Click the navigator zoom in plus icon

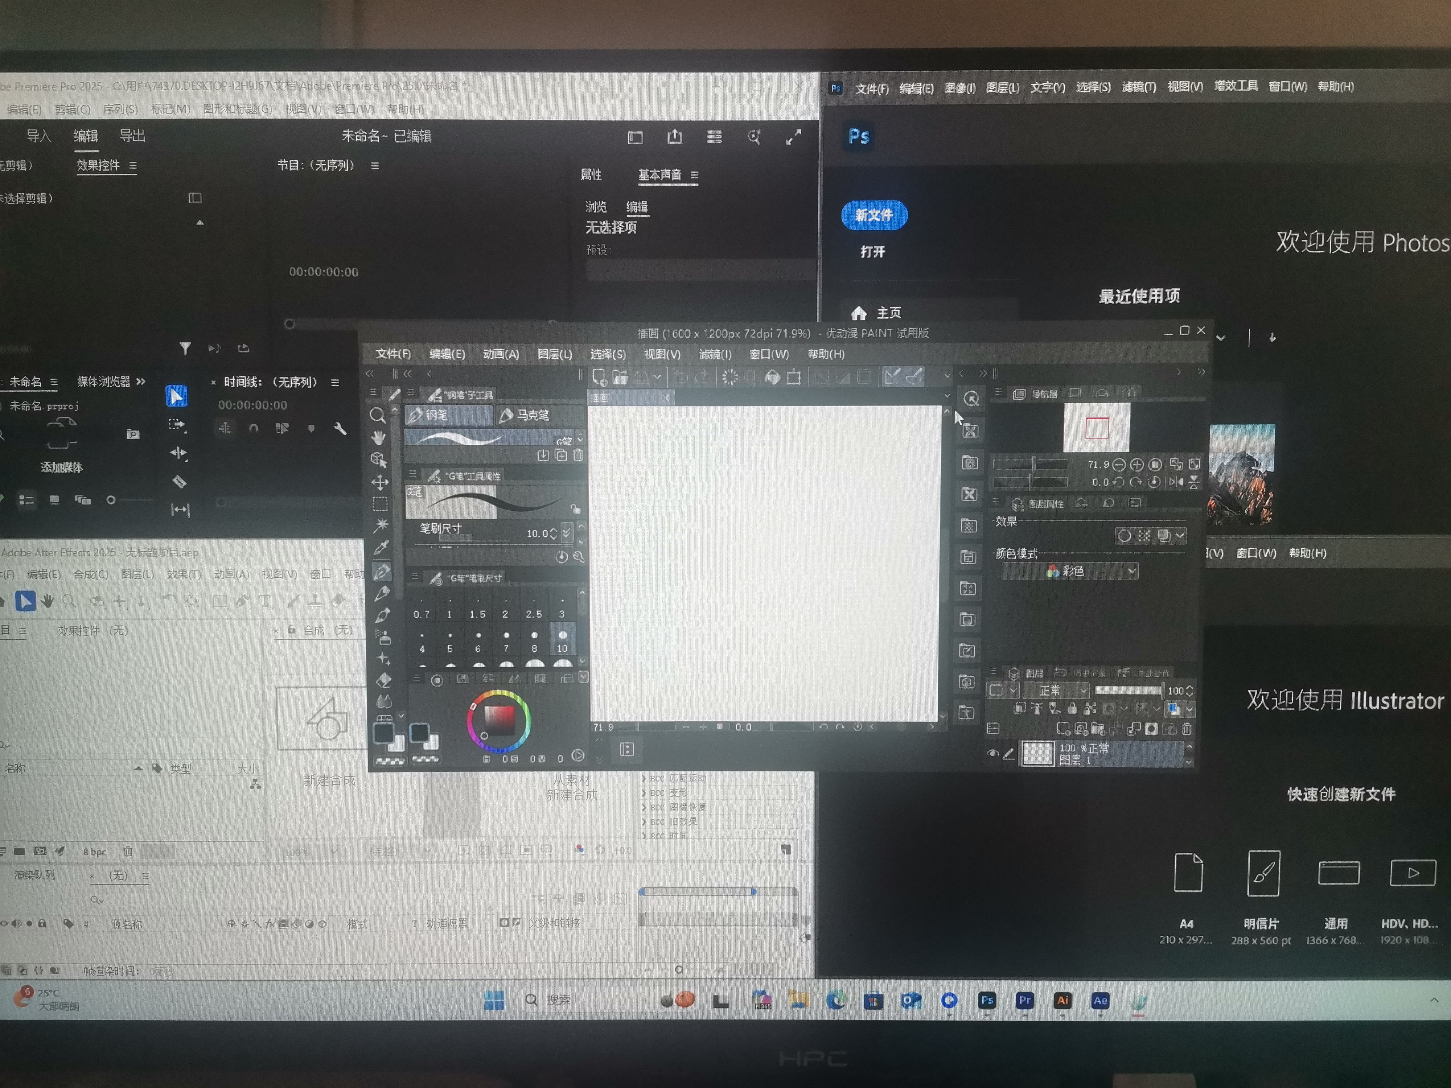click(x=1137, y=465)
